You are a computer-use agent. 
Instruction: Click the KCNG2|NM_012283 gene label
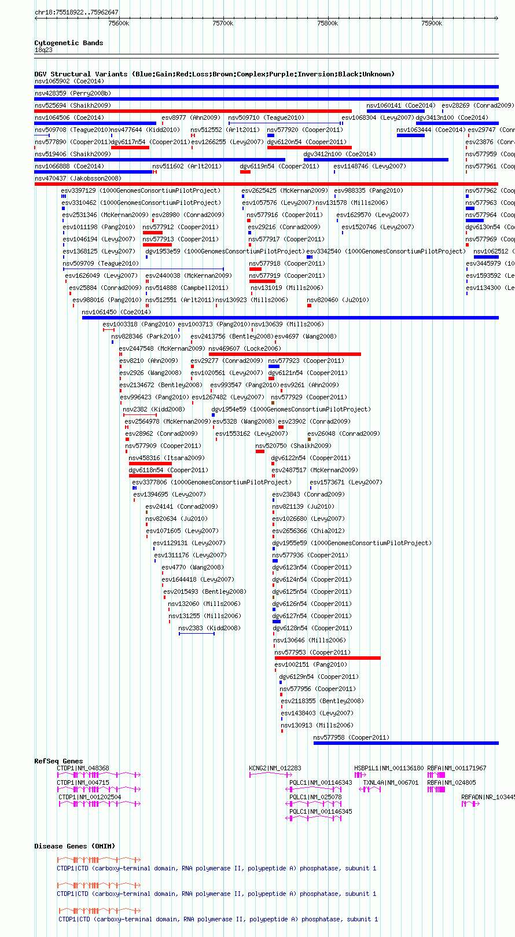click(275, 768)
